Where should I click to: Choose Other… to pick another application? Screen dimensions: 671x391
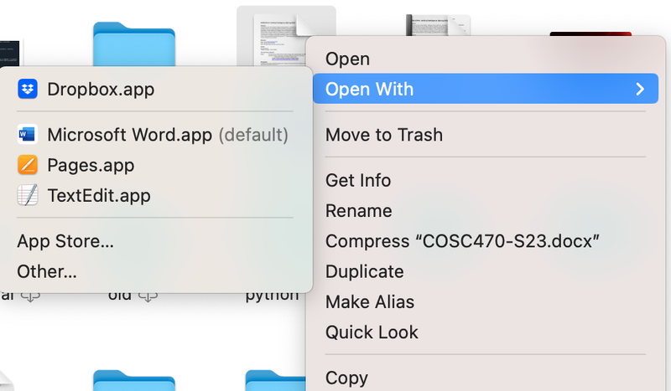pyautogui.click(x=47, y=271)
